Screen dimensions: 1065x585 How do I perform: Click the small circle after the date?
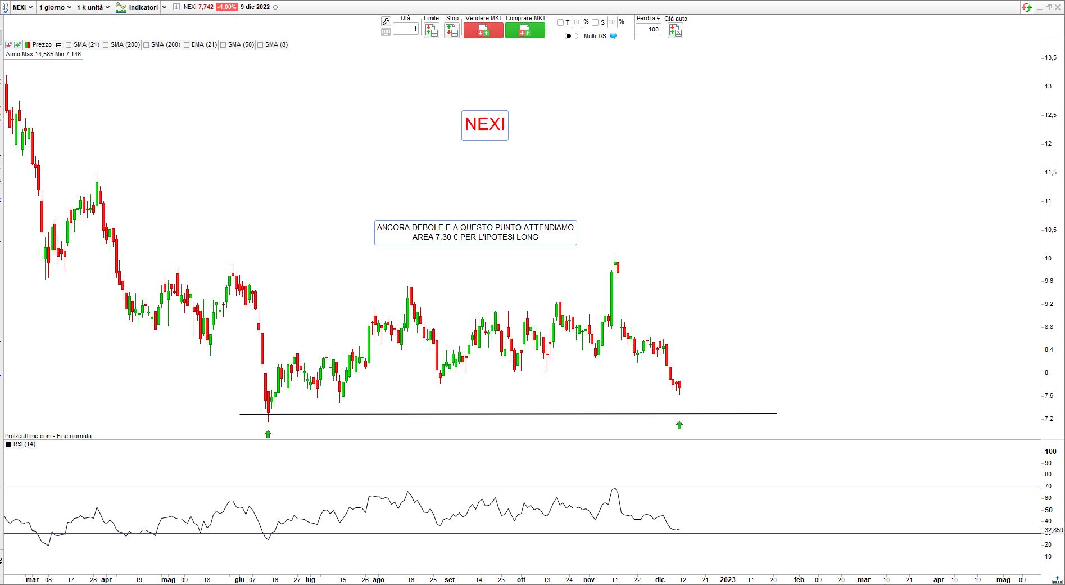(275, 7)
